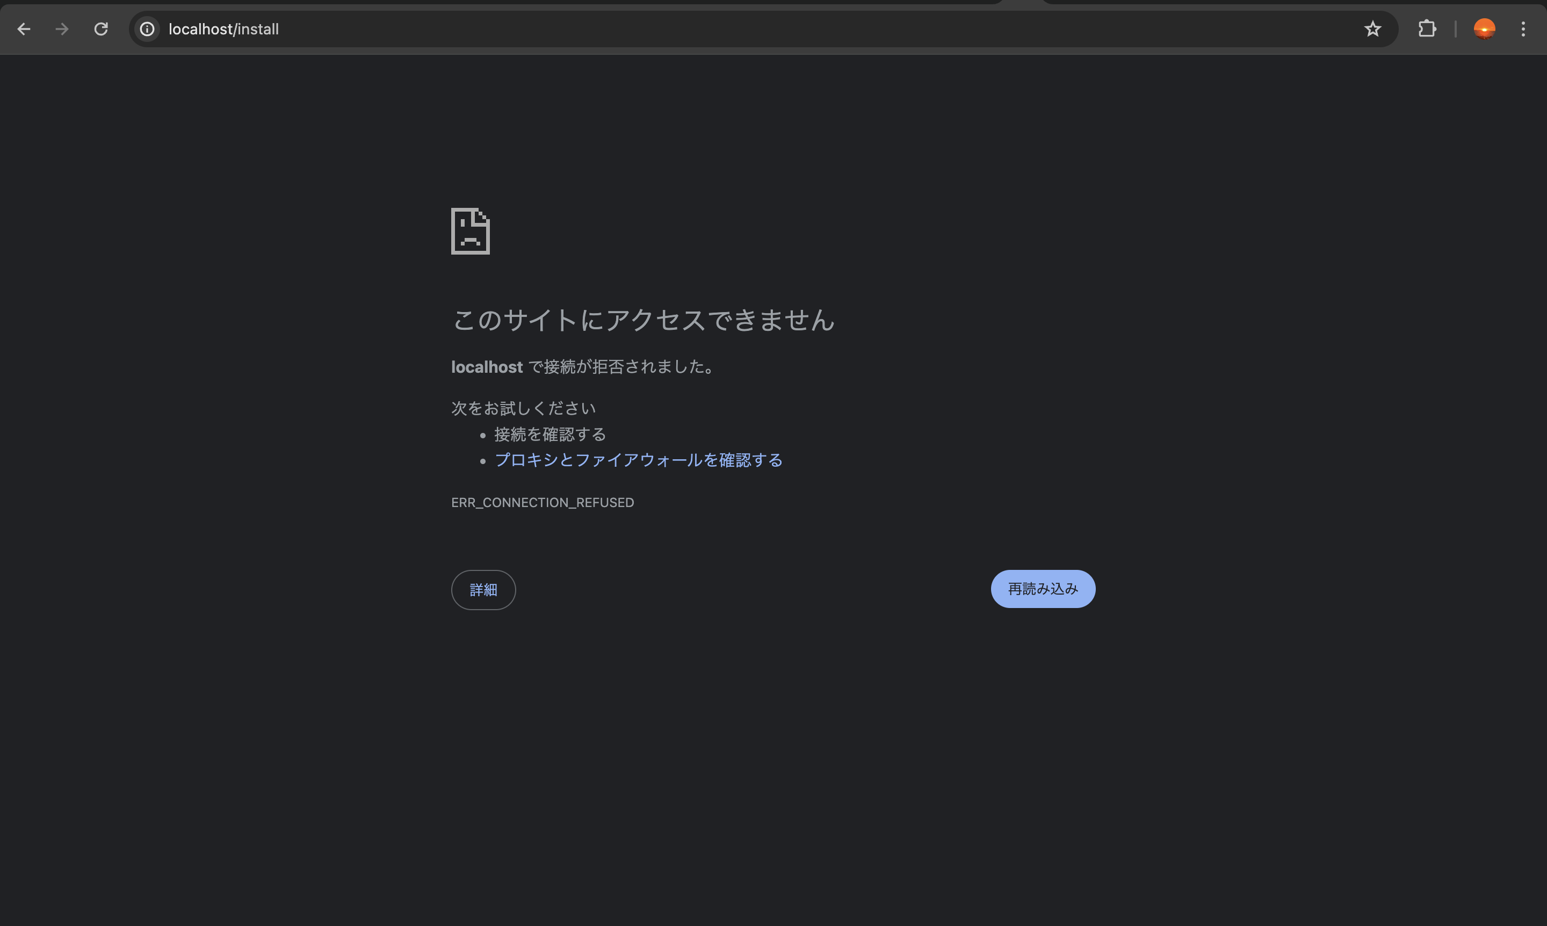
Task: Click the 接続を確認する list item
Action: [x=550, y=433]
